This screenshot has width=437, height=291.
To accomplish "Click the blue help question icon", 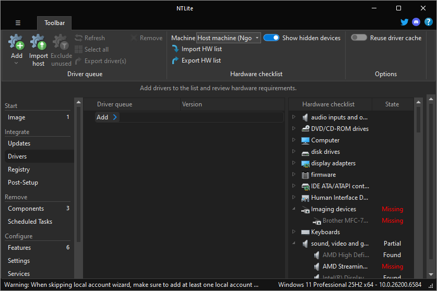I will coord(428,22).
